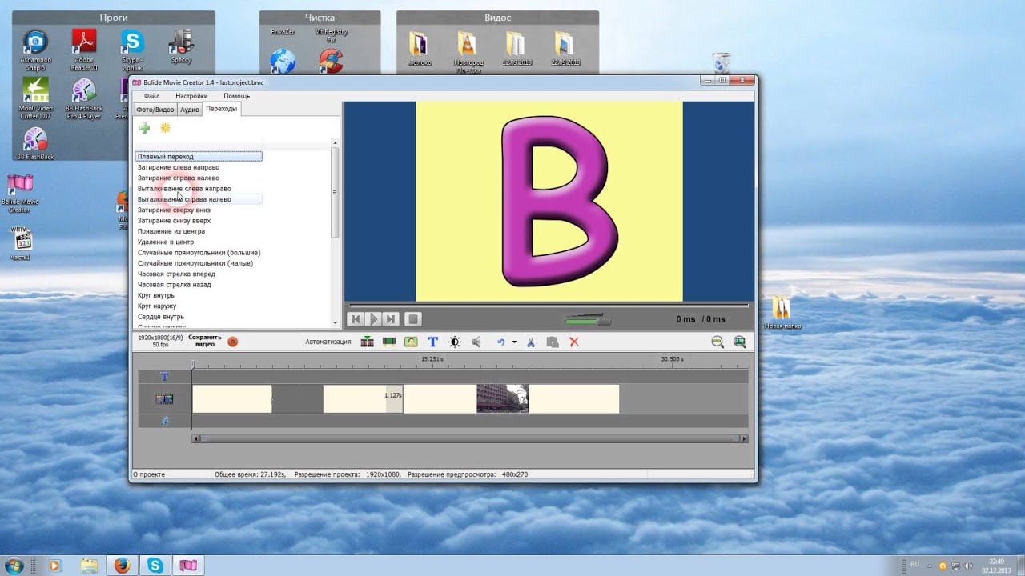1025x576 pixels.
Task: Click the blue undo arrow icon
Action: (501, 342)
